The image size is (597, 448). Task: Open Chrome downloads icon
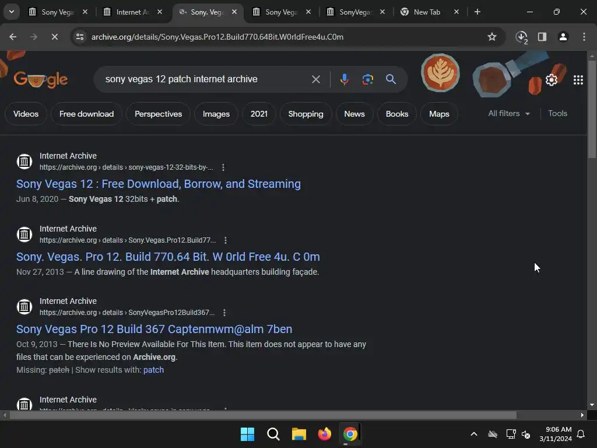pyautogui.click(x=522, y=37)
